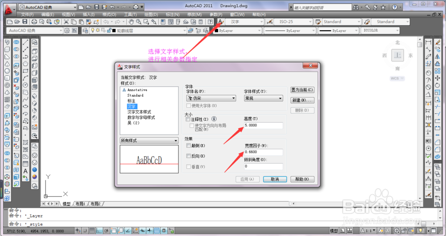Viewport: 446px width, 236px height.
Task: Click the Layer Previous icon
Action: [198, 31]
